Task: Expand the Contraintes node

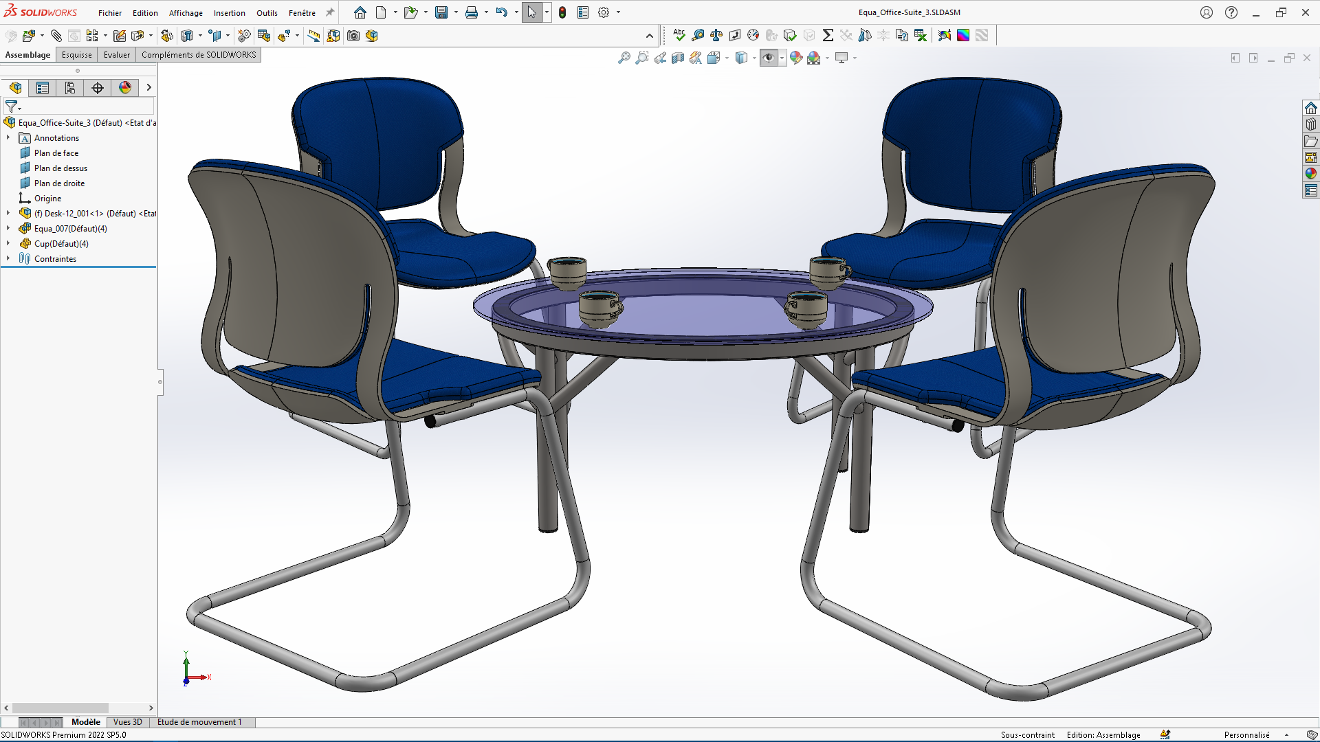Action: point(8,258)
